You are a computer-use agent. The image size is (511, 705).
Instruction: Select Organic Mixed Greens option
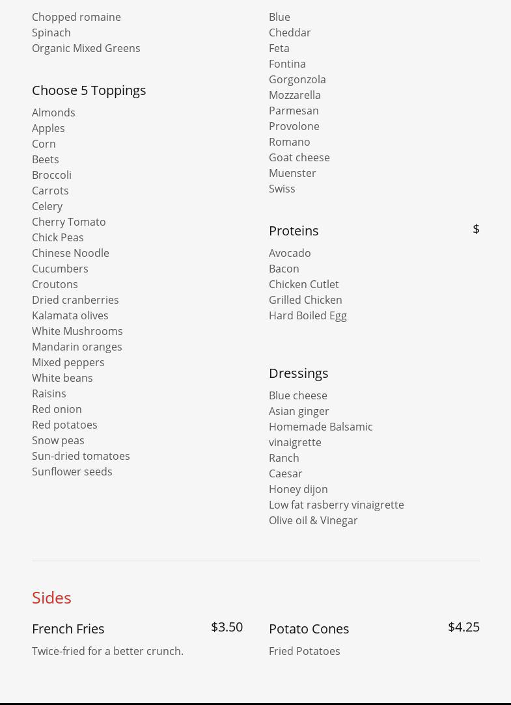coord(86,48)
